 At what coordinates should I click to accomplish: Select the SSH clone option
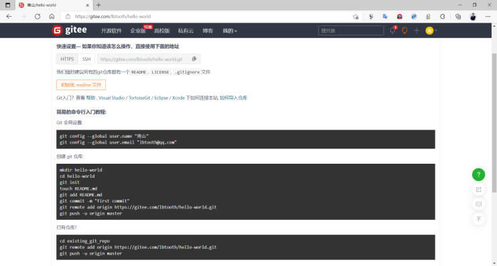click(86, 59)
